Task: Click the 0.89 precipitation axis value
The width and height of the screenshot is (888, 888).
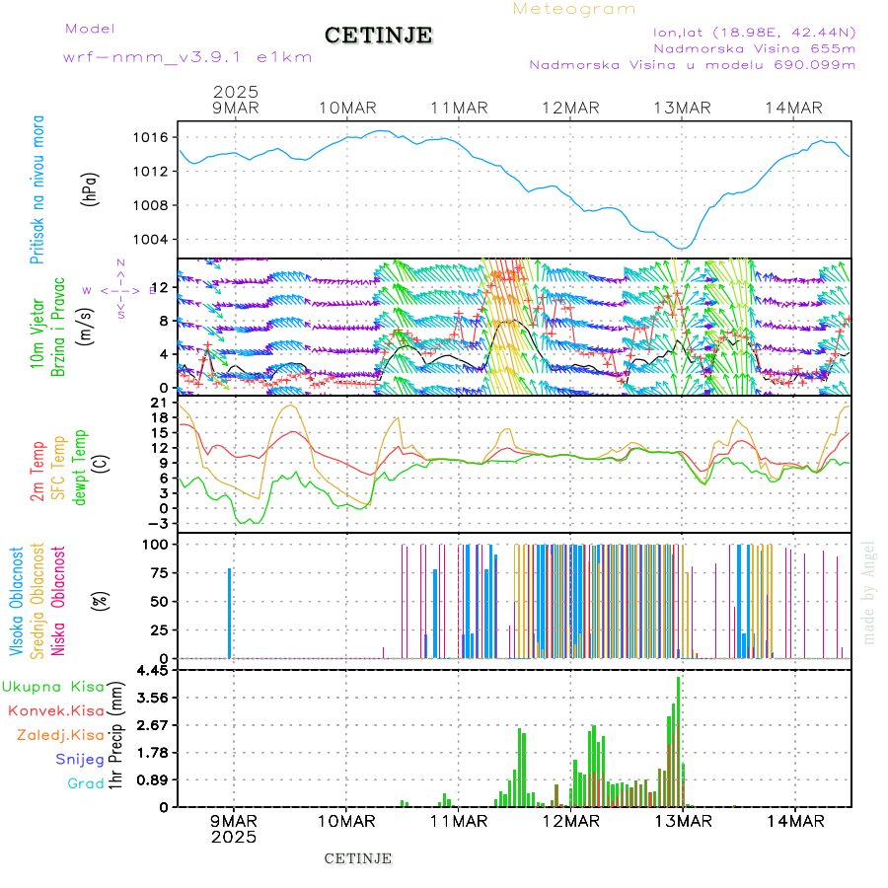Action: pyautogui.click(x=153, y=780)
